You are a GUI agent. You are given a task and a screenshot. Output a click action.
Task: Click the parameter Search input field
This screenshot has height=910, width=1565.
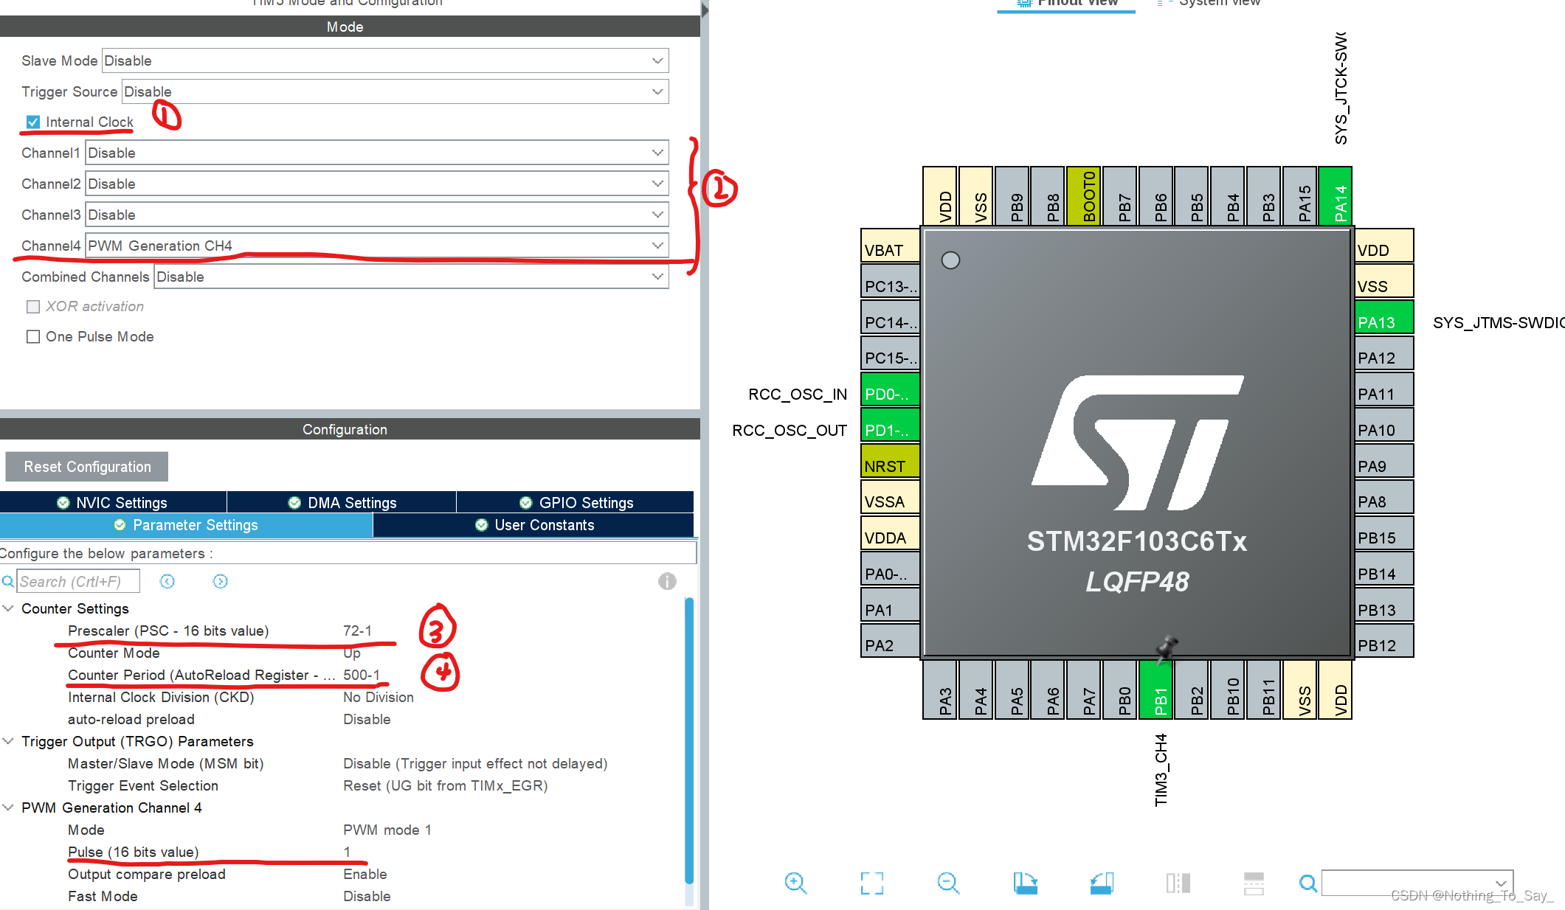pos(78,581)
